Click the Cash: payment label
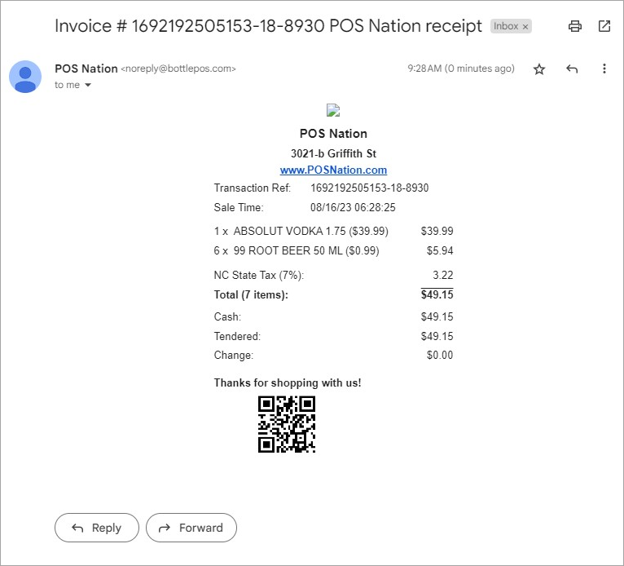Viewport: 624px width, 566px height. pos(227,317)
